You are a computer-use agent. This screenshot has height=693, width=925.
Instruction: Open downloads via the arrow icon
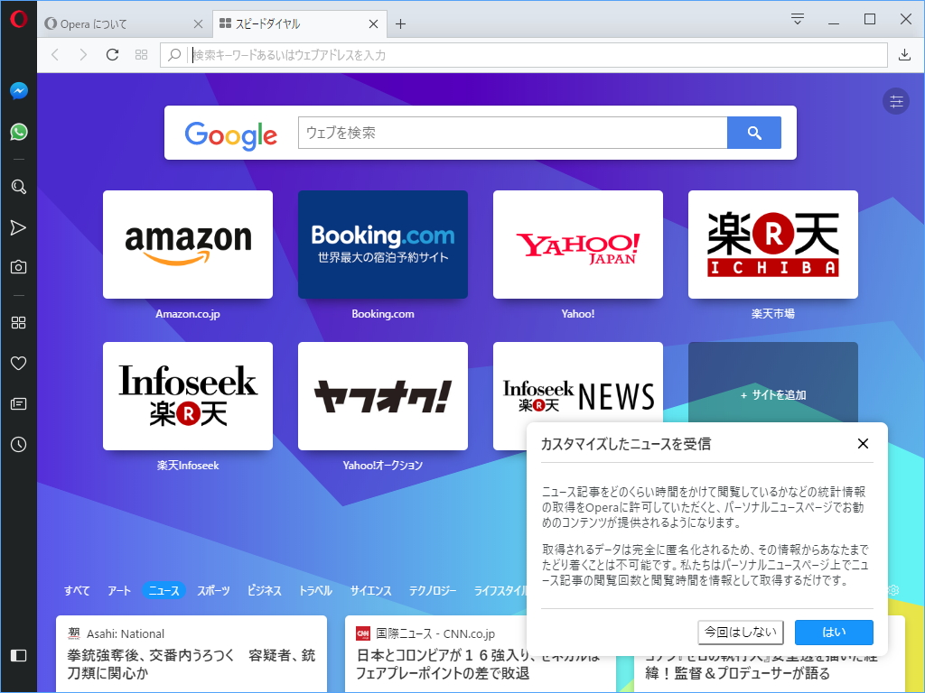point(904,54)
